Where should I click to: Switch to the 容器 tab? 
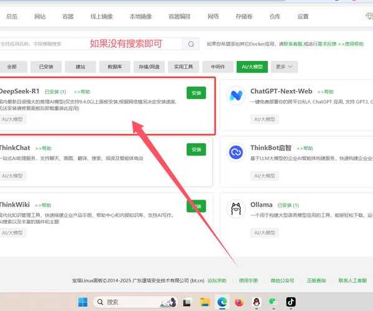pos(68,16)
